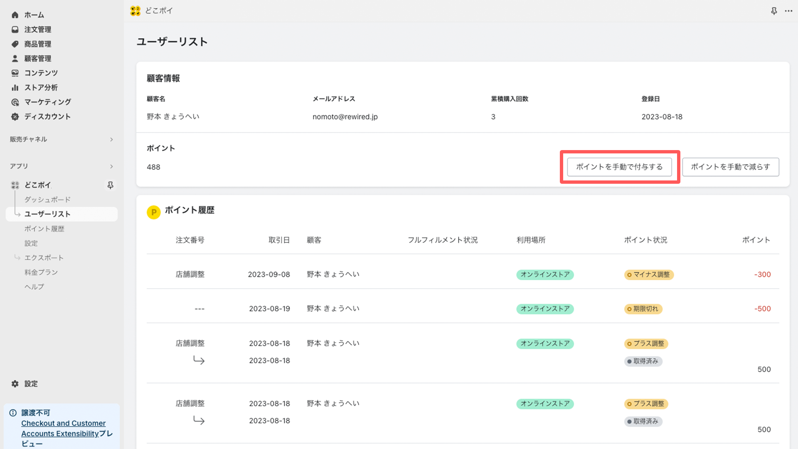The width and height of the screenshot is (798, 449).
Task: Click the ポイント状況 column header
Action: (645, 240)
